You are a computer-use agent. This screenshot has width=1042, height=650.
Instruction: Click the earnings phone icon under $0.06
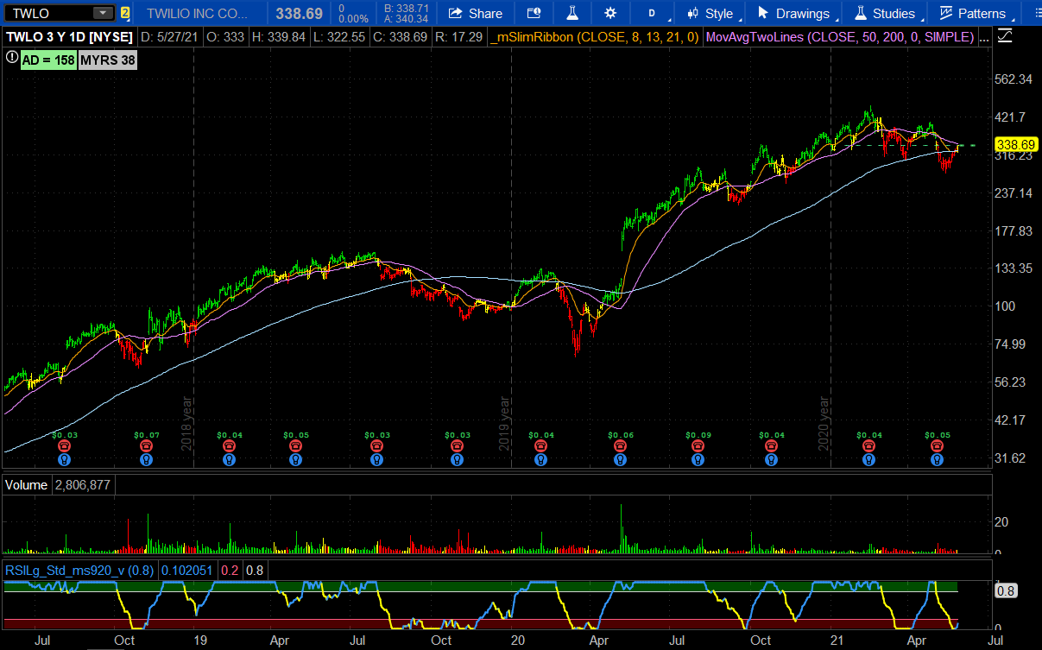(620, 446)
